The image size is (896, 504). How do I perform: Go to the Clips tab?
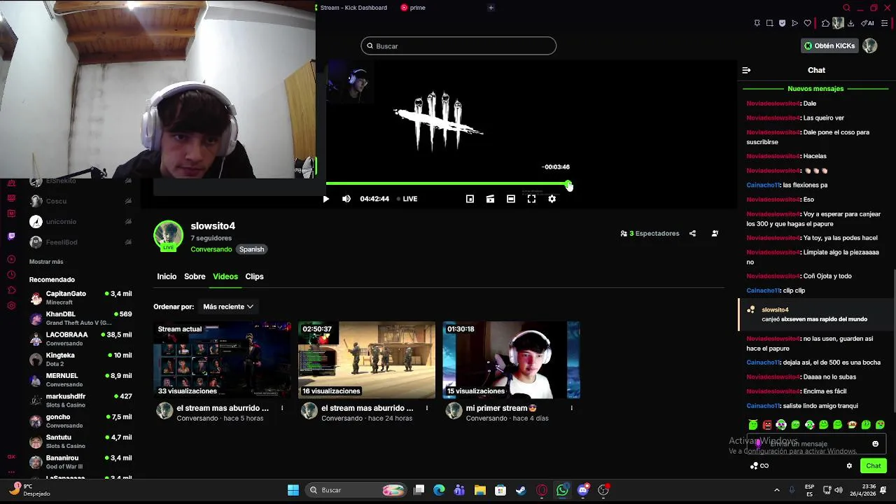click(254, 276)
